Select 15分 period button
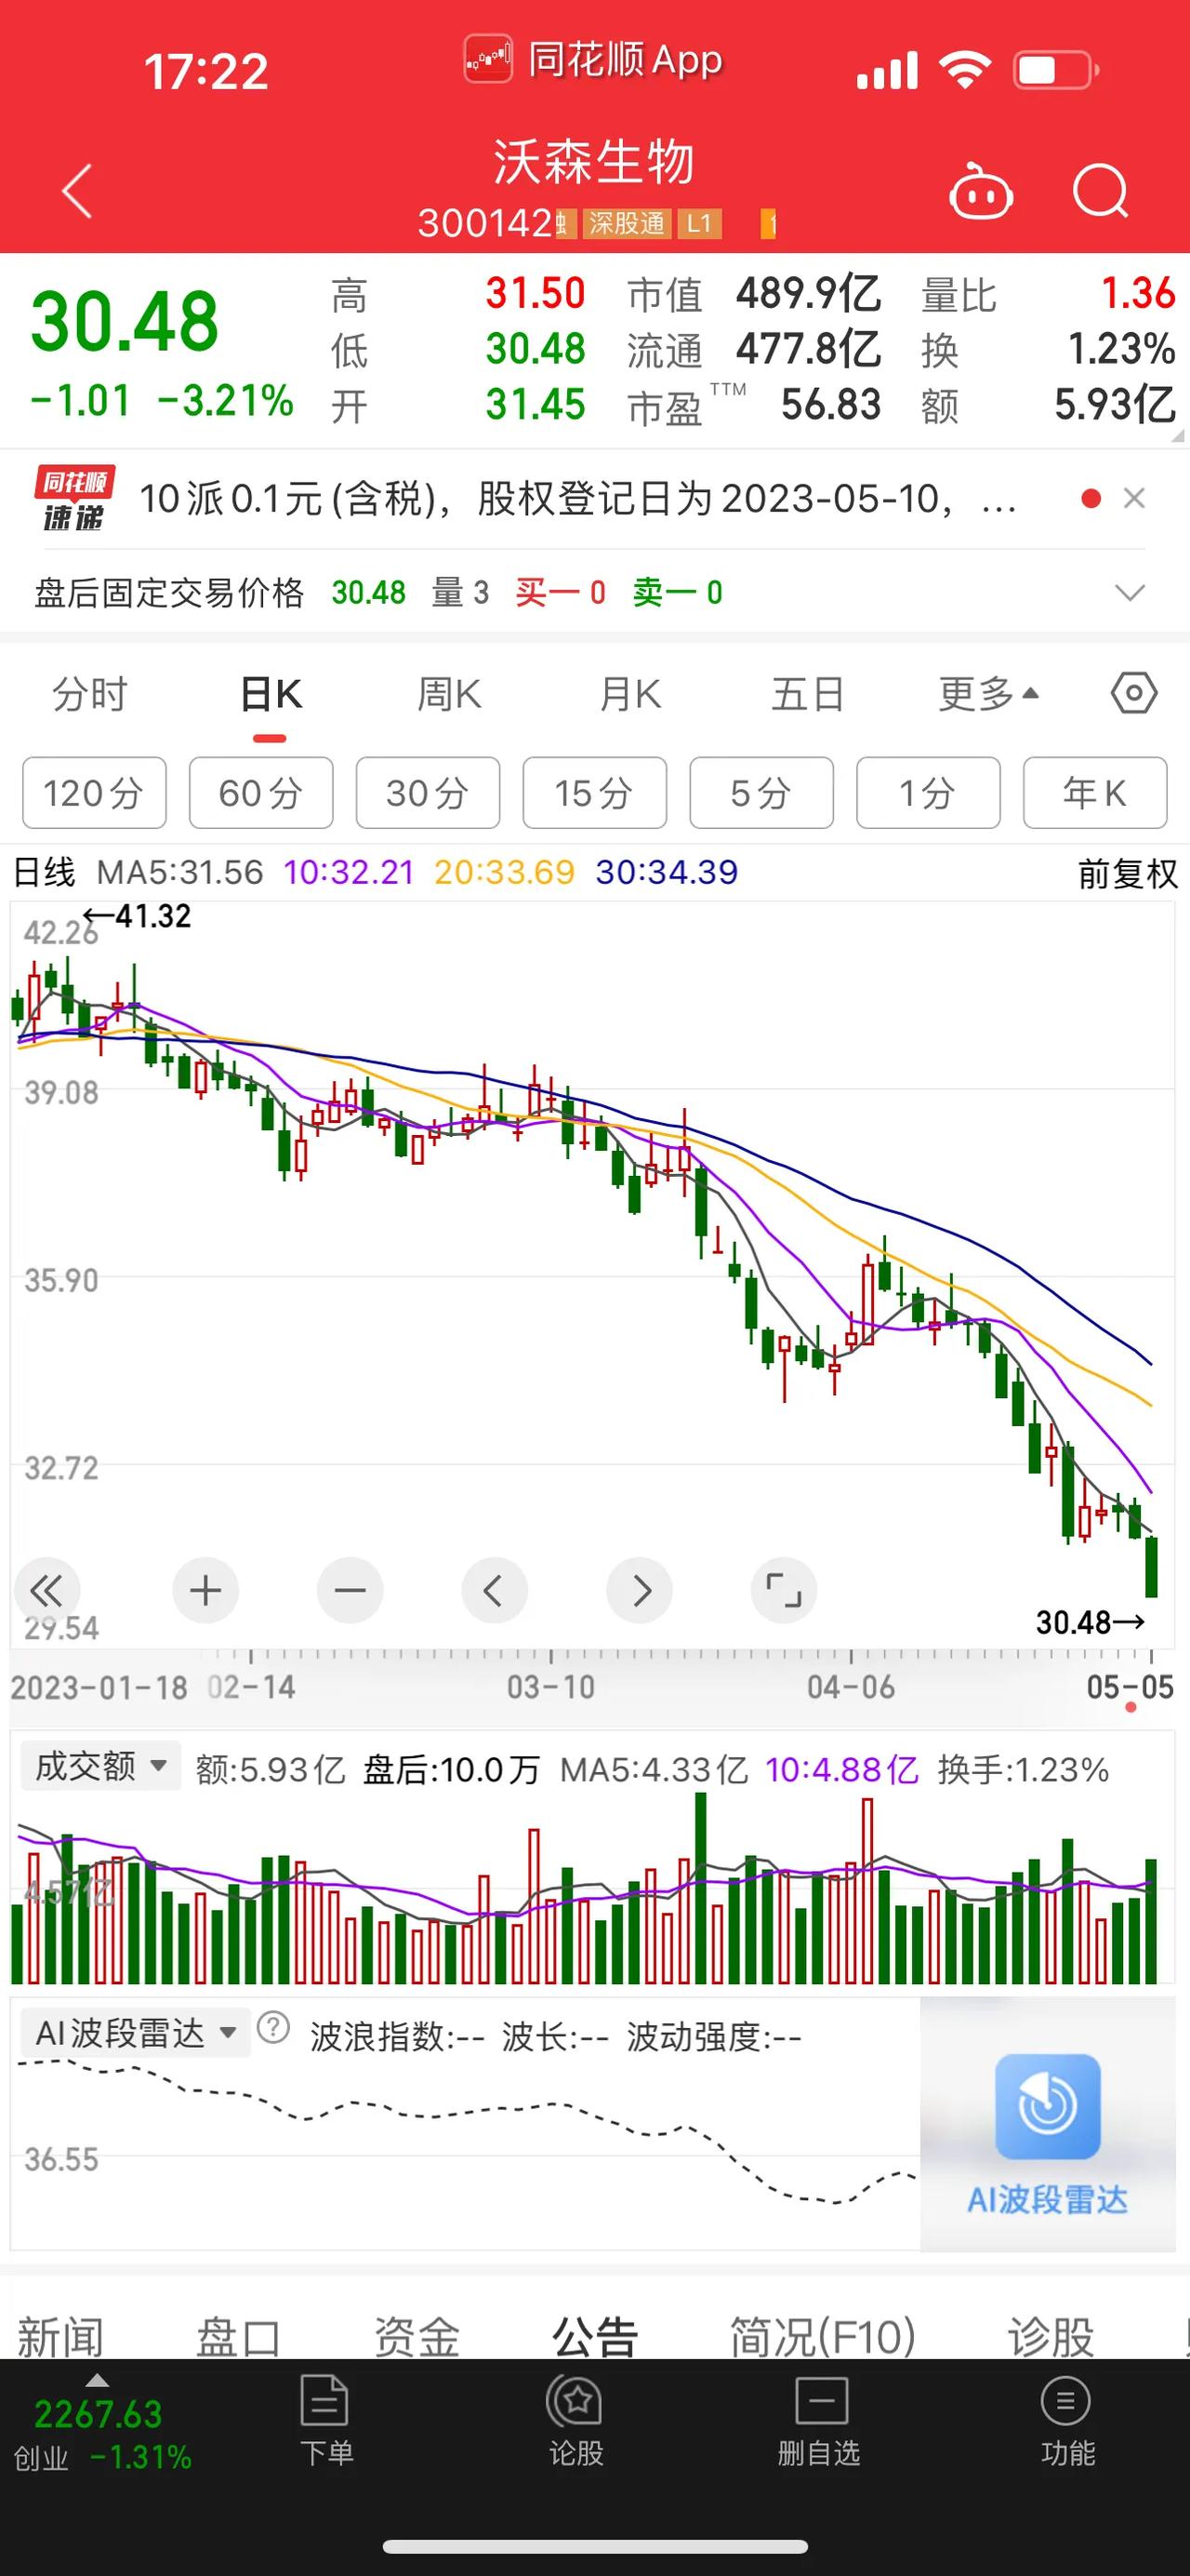 point(594,793)
